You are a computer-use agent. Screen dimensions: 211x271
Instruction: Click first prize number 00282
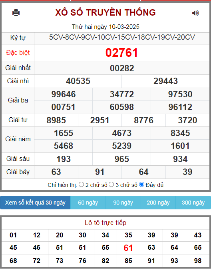coord(122,68)
